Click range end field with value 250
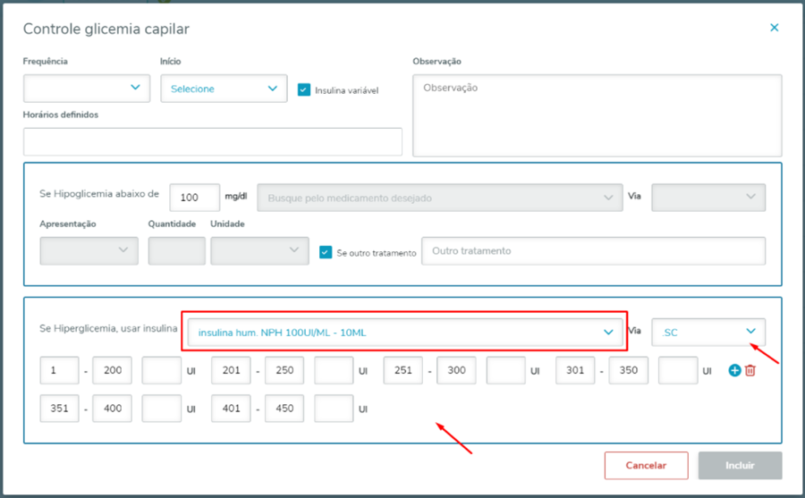805x498 pixels. click(x=284, y=370)
